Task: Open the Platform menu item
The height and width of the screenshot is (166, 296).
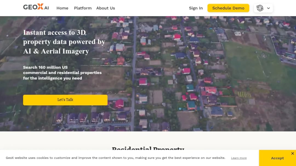Action: tap(83, 8)
